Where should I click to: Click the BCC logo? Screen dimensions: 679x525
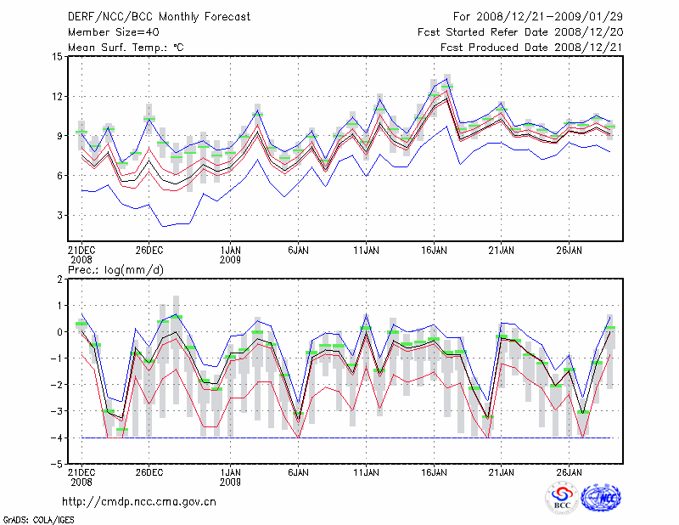point(562,497)
